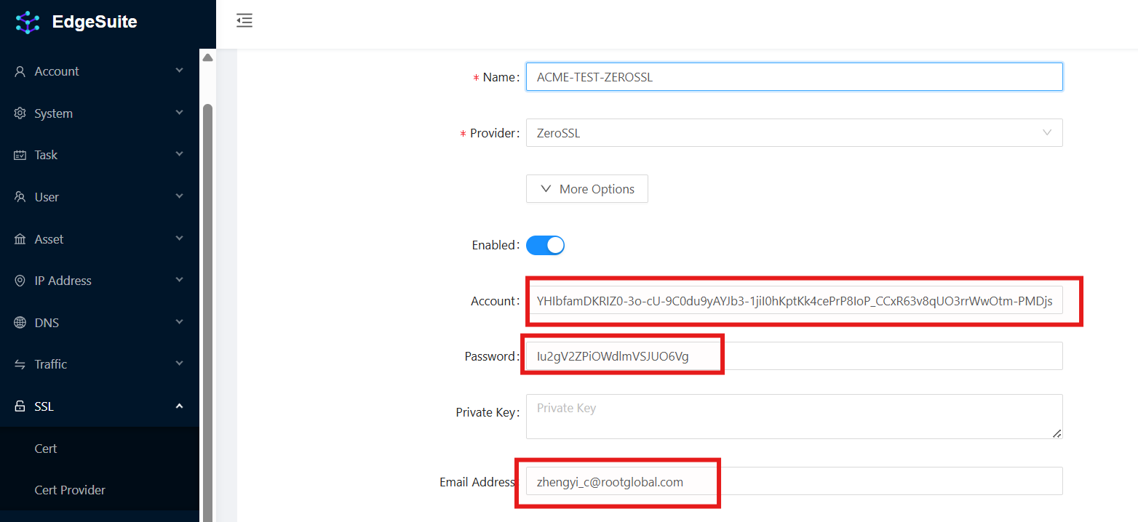Click the IP Address location pin icon

click(x=20, y=281)
